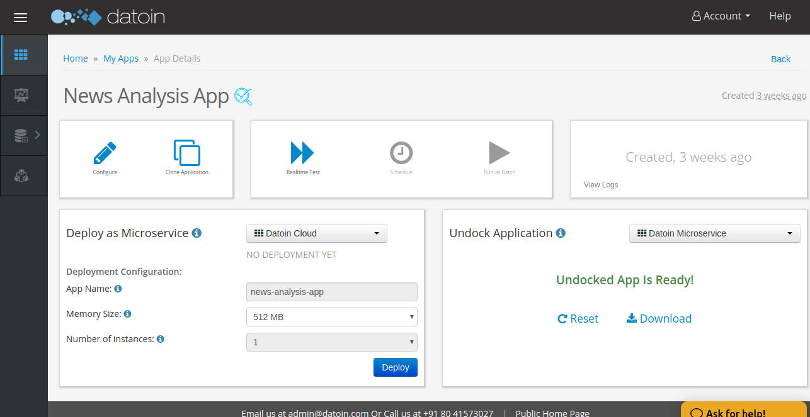Reset the undocked app
This screenshot has height=417, width=810.
tap(578, 319)
